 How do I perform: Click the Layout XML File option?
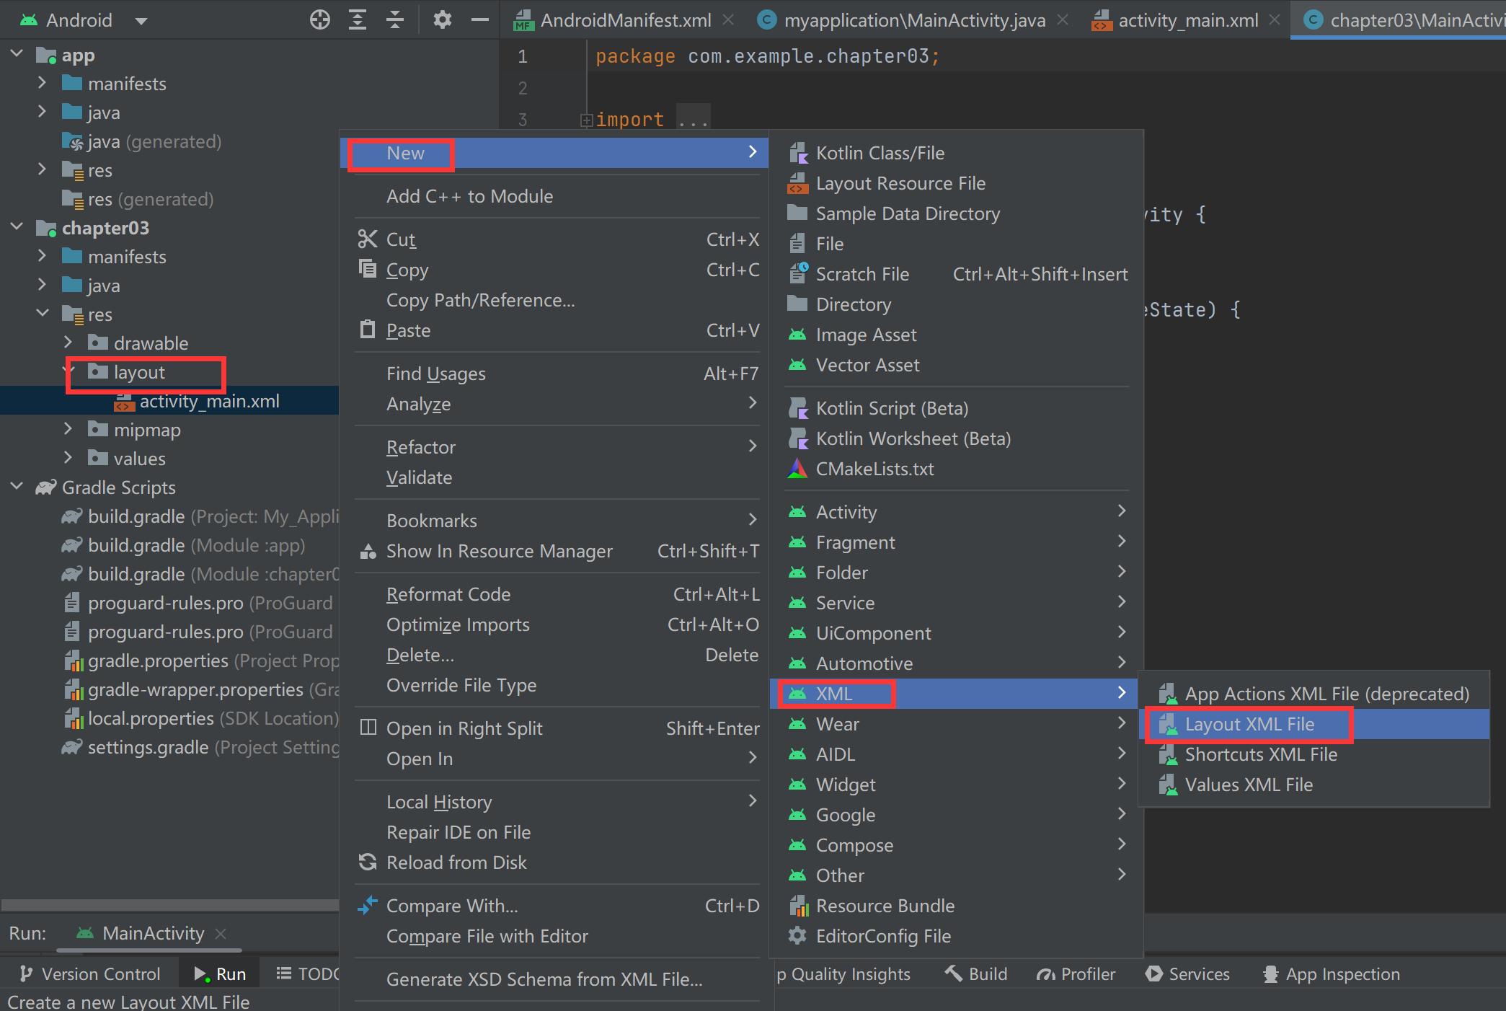(x=1249, y=723)
